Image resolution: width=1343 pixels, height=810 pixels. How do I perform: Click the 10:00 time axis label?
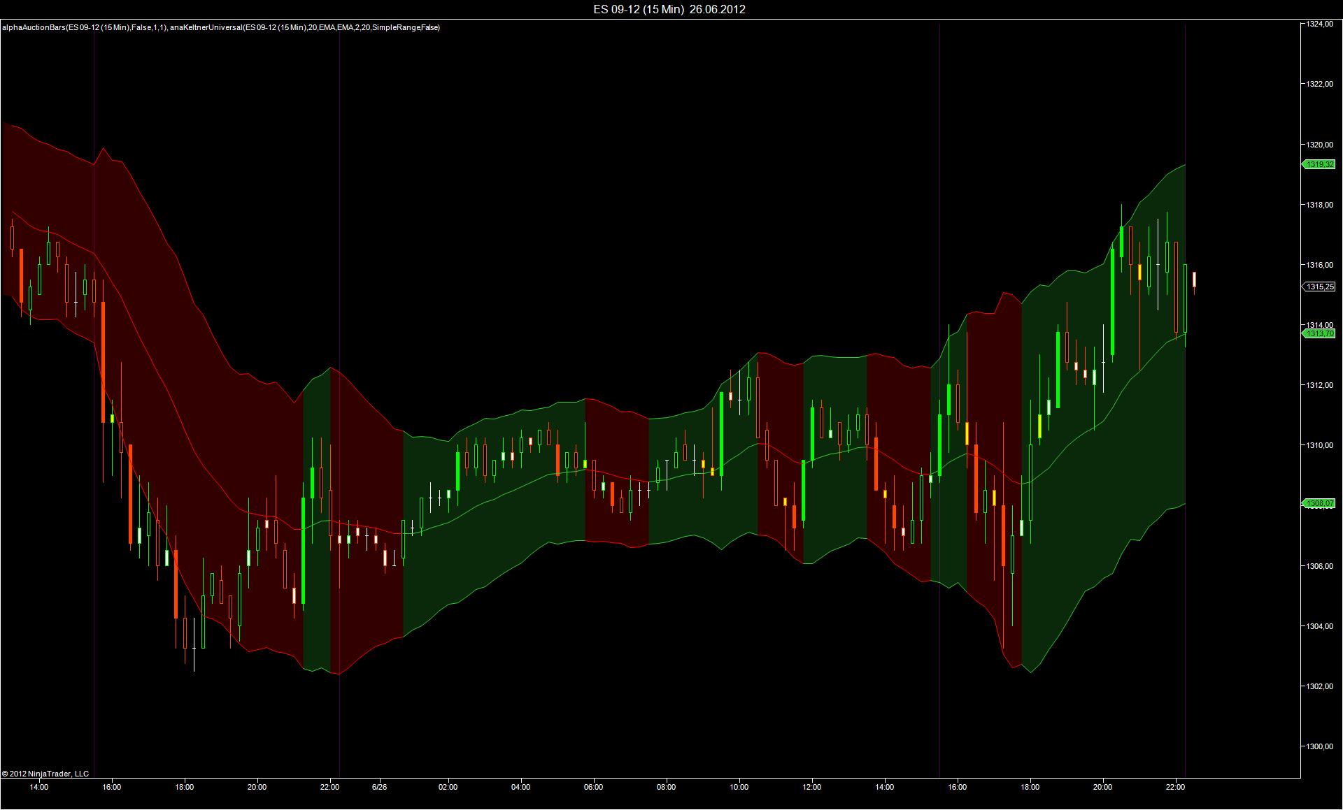739,787
